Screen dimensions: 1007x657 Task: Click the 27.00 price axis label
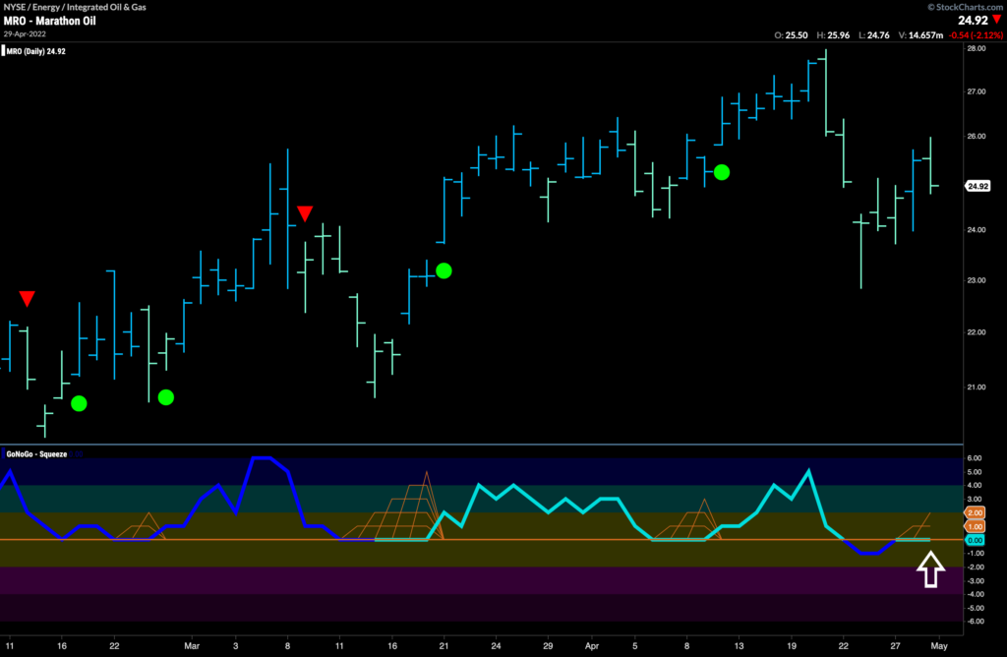(x=977, y=91)
